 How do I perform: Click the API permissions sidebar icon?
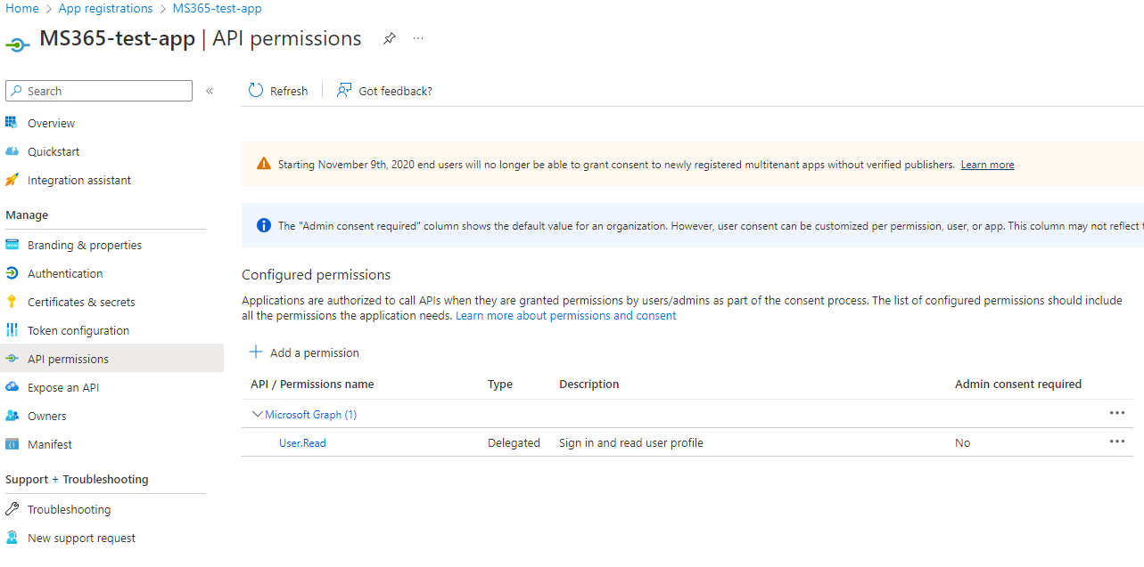[x=12, y=359]
